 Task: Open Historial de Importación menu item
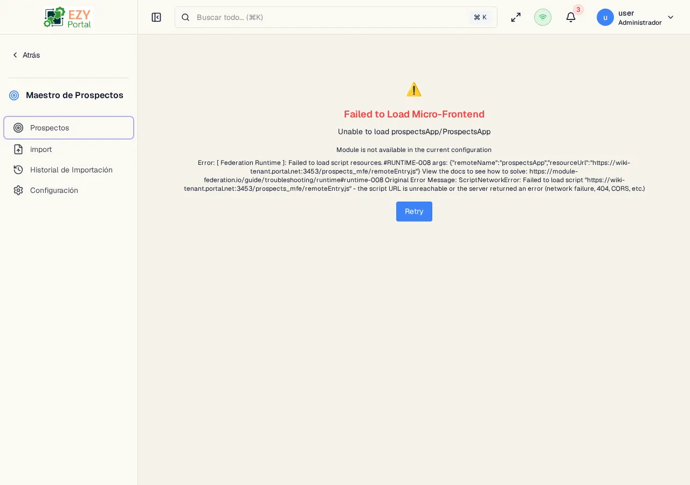(x=69, y=170)
